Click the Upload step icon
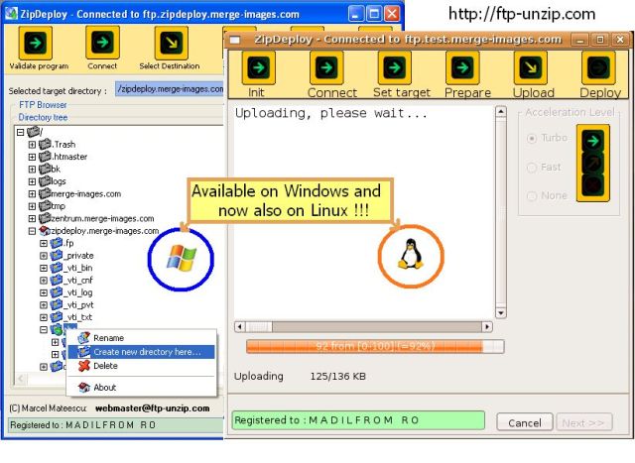The image size is (635, 463). click(x=531, y=67)
